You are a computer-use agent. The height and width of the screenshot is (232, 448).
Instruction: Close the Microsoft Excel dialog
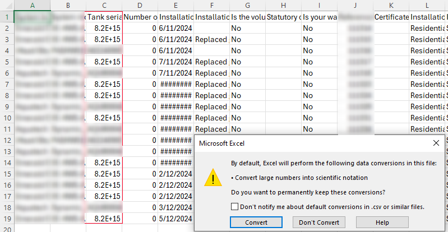click(436, 143)
